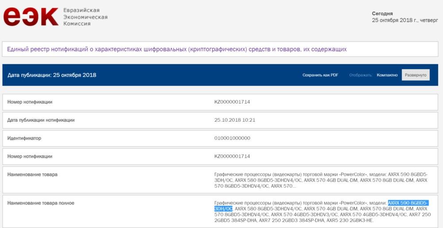Click the Дата публикации: 25 октября 2018 header
443x228 pixels.
click(52, 75)
